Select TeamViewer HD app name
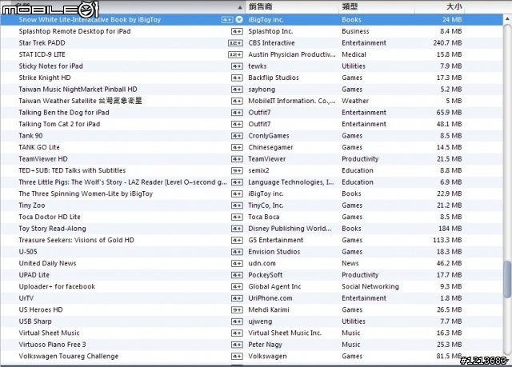512x367 pixels. pyautogui.click(x=43, y=159)
